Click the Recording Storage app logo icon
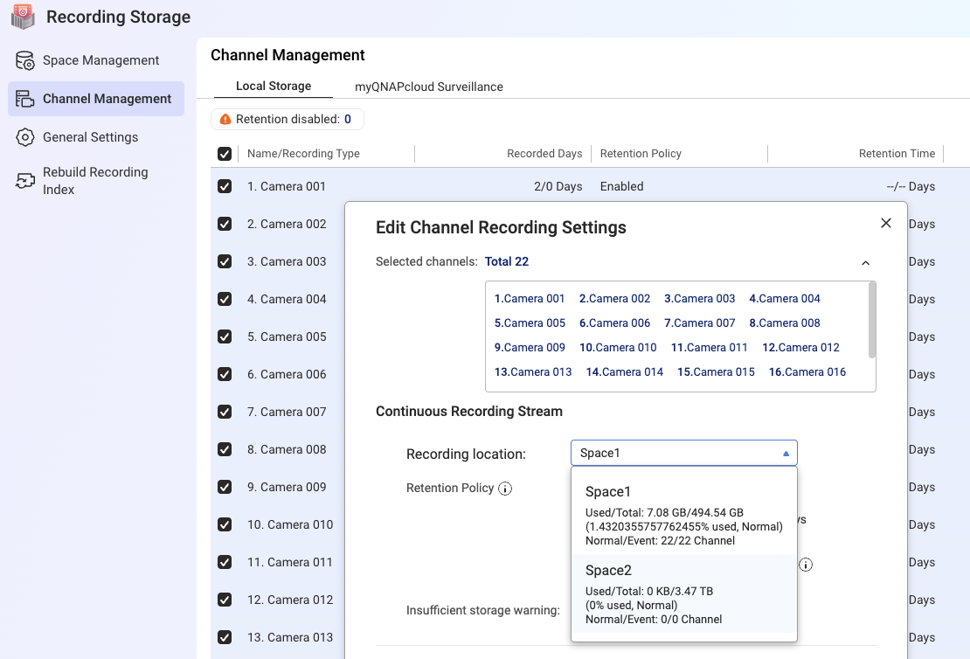970x659 pixels. pos(24,17)
